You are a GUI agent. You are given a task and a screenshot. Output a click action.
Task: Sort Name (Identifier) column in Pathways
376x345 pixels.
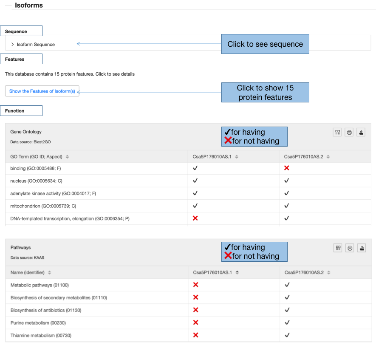(49, 272)
